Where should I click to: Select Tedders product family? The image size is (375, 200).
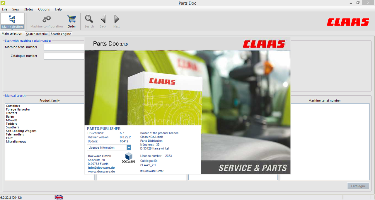click(x=11, y=124)
